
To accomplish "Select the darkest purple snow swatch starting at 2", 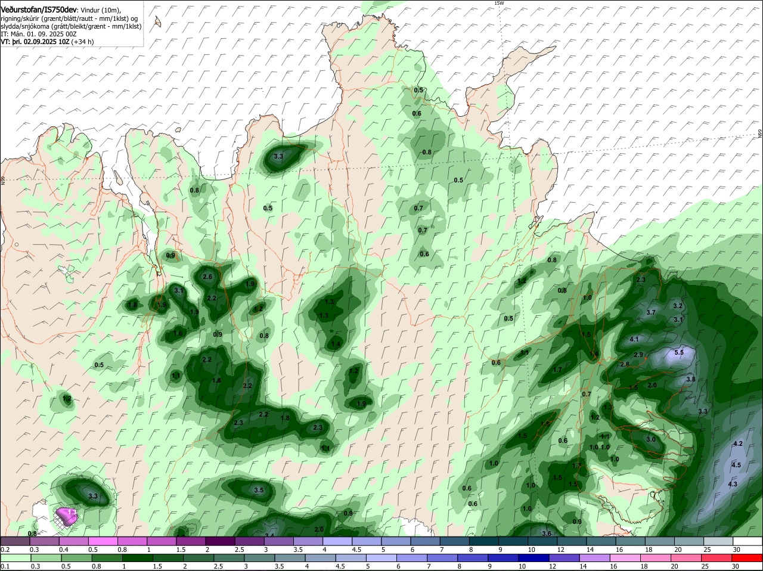I will pos(221,541).
